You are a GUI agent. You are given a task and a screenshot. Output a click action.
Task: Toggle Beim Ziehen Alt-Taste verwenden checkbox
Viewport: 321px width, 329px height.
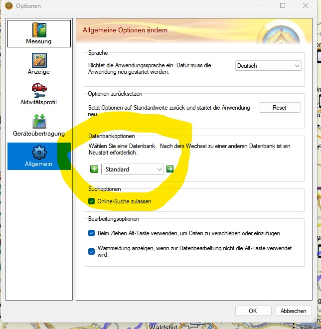tap(92, 233)
